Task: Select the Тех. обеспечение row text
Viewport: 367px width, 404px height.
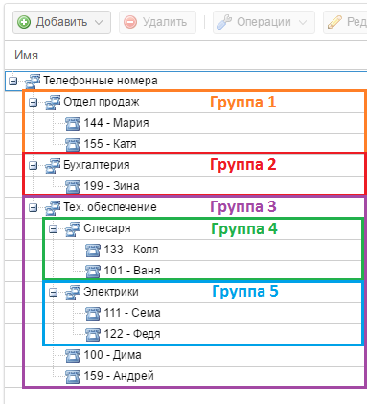Action: [110, 207]
